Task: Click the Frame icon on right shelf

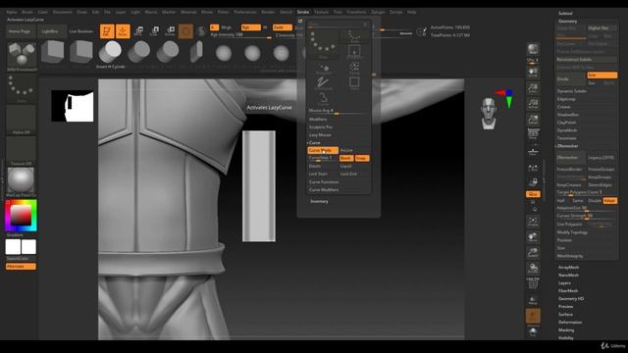Action: pyautogui.click(x=533, y=222)
